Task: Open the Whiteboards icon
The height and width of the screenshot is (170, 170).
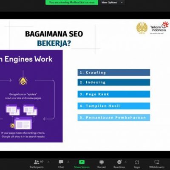Action: (157, 162)
